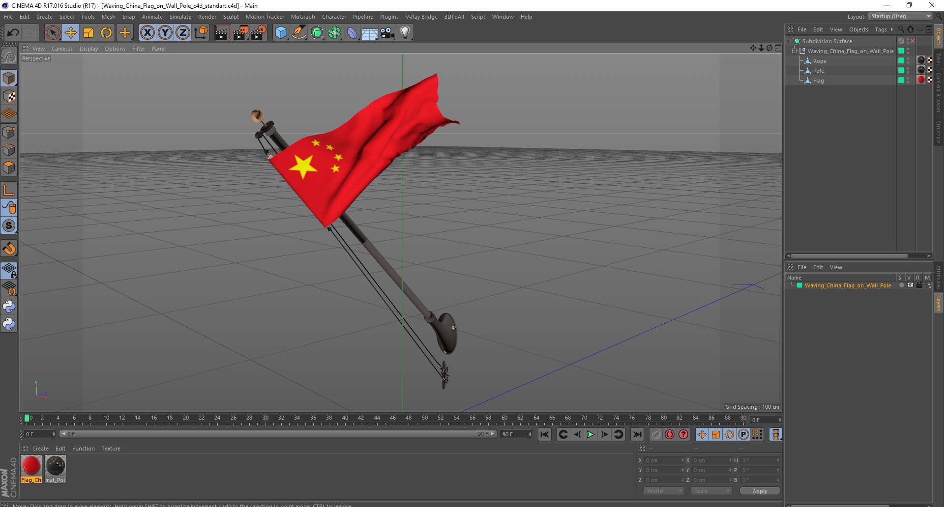Click the Make Editable icon
945x507 pixels.
(x=9, y=56)
